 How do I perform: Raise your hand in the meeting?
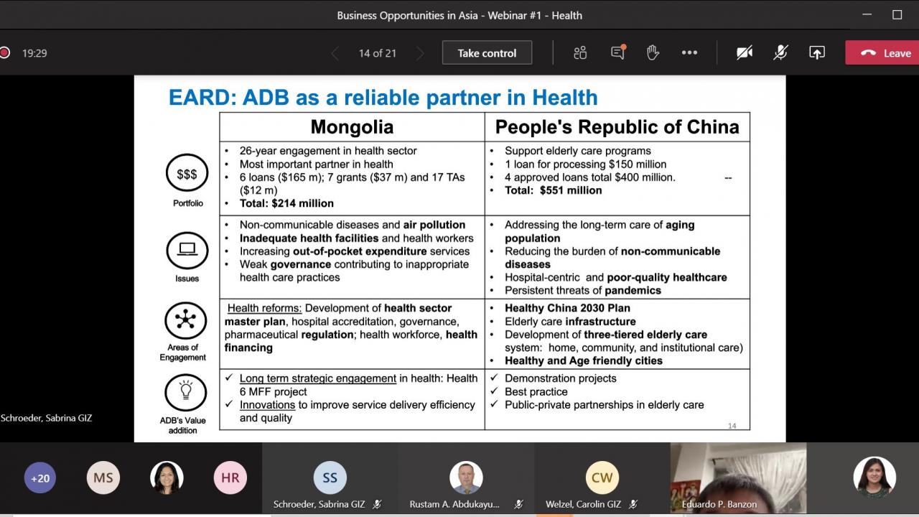click(x=653, y=52)
